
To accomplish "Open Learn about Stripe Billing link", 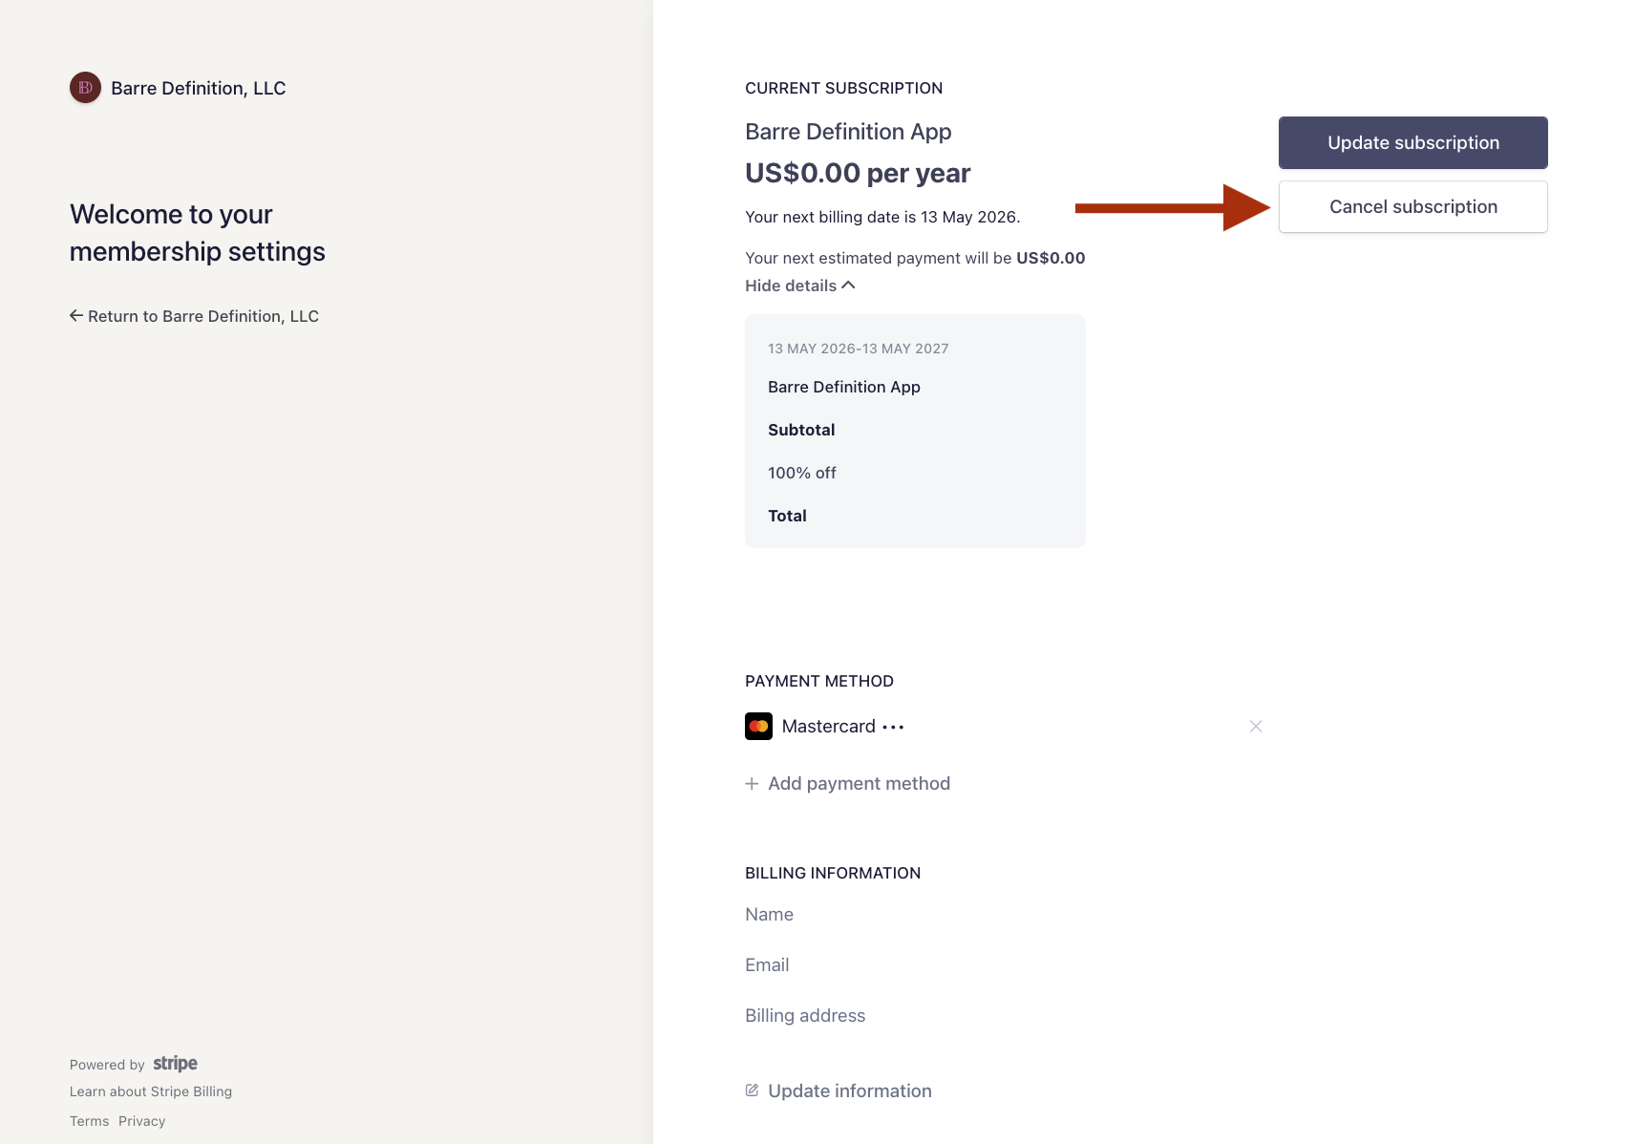I will (x=151, y=1091).
